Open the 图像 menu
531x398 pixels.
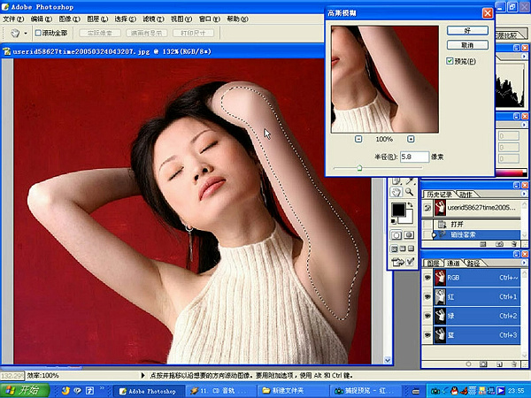pyautogui.click(x=69, y=19)
